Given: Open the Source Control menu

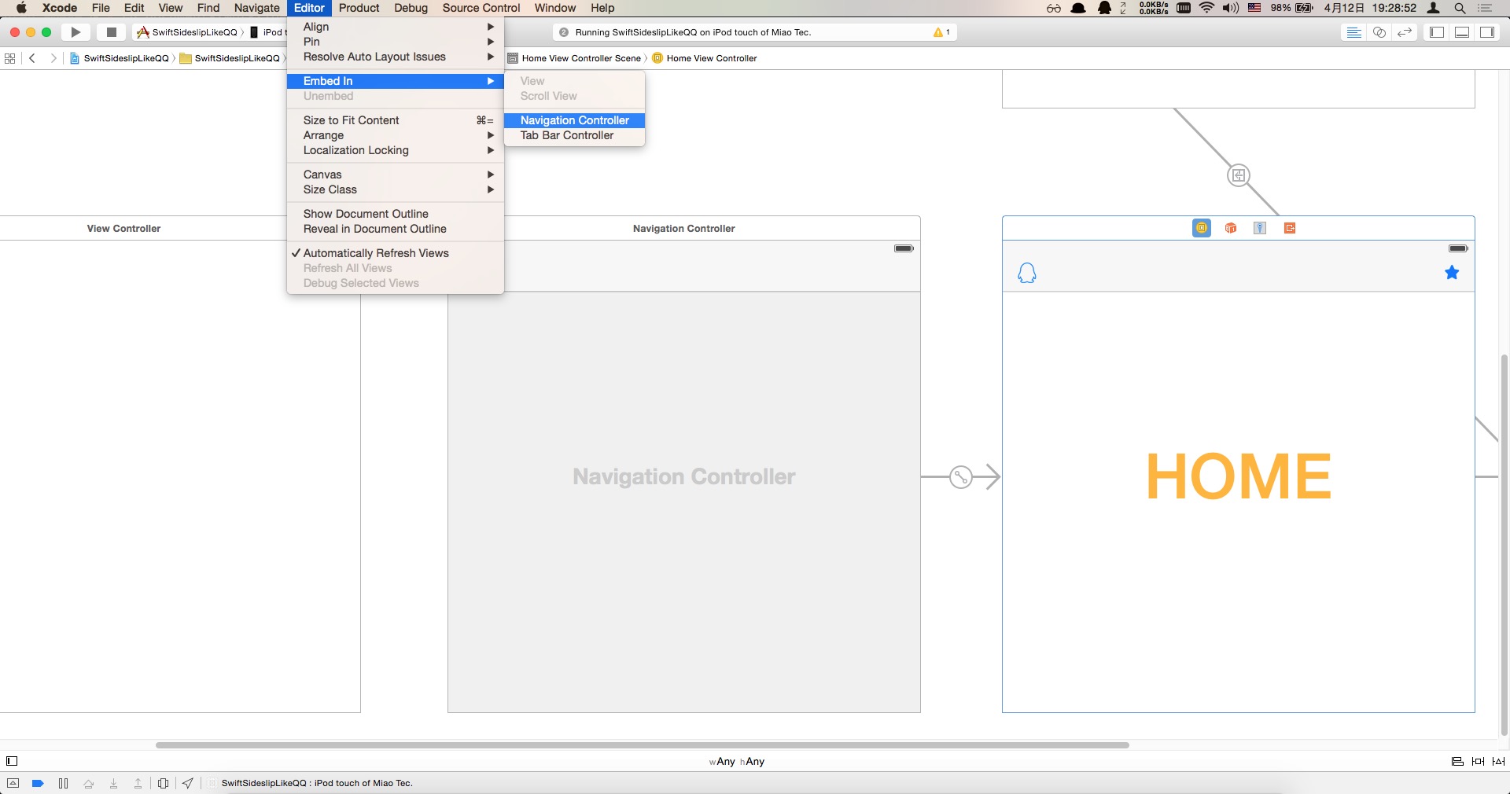Looking at the screenshot, I should click(481, 8).
